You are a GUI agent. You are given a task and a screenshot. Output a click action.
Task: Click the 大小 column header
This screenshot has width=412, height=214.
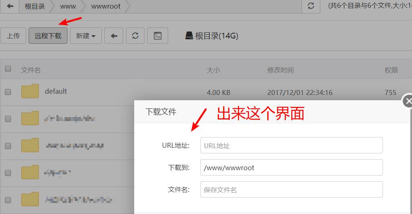click(x=213, y=70)
